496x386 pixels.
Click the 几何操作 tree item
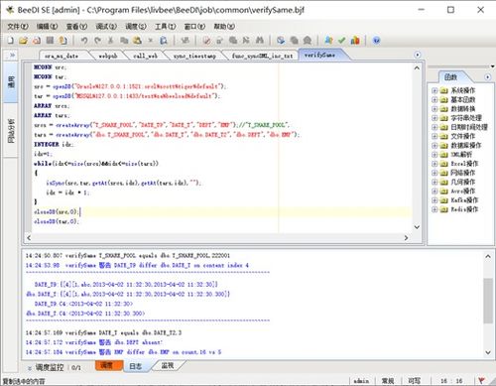tap(462, 182)
